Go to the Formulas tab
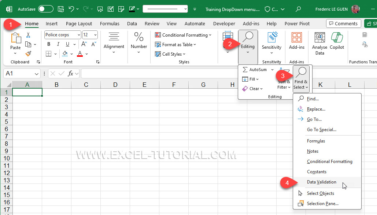 (110, 23)
